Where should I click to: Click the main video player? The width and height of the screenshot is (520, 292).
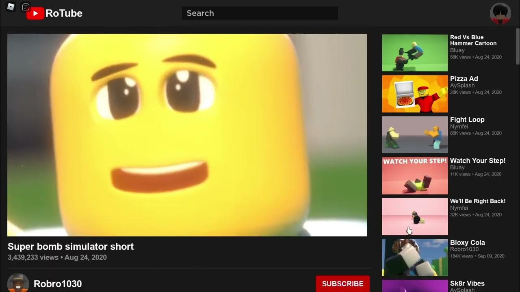[187, 135]
